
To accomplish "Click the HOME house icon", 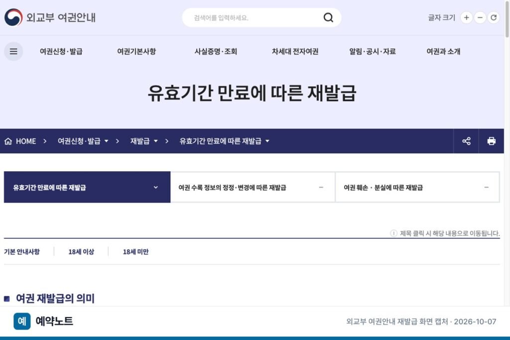I will click(x=8, y=141).
